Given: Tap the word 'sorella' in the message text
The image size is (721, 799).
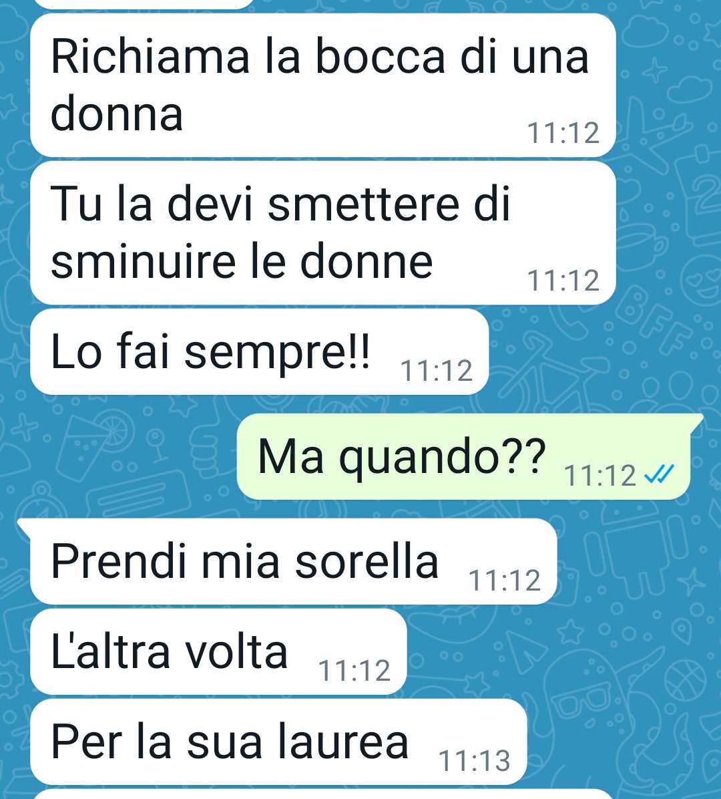Looking at the screenshot, I should (367, 561).
